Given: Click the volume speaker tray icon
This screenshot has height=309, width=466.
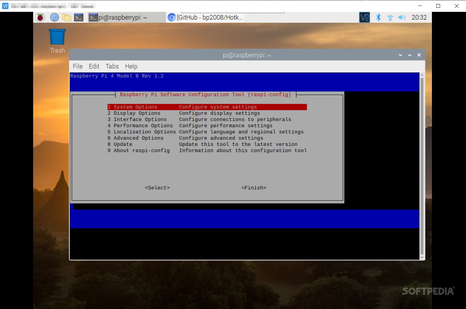Looking at the screenshot, I should tap(402, 17).
